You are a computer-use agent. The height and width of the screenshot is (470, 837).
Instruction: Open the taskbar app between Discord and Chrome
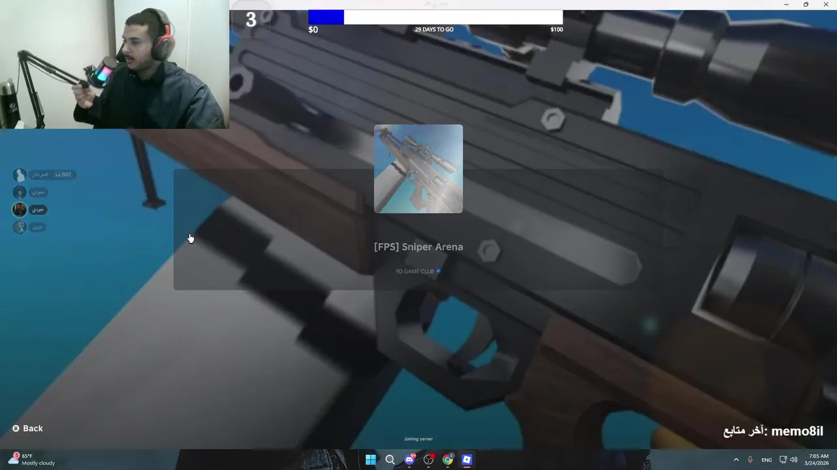tap(429, 460)
